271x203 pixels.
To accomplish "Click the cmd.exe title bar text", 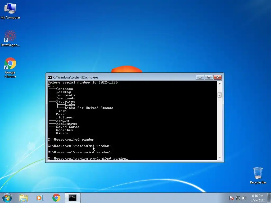I will 75,77.
